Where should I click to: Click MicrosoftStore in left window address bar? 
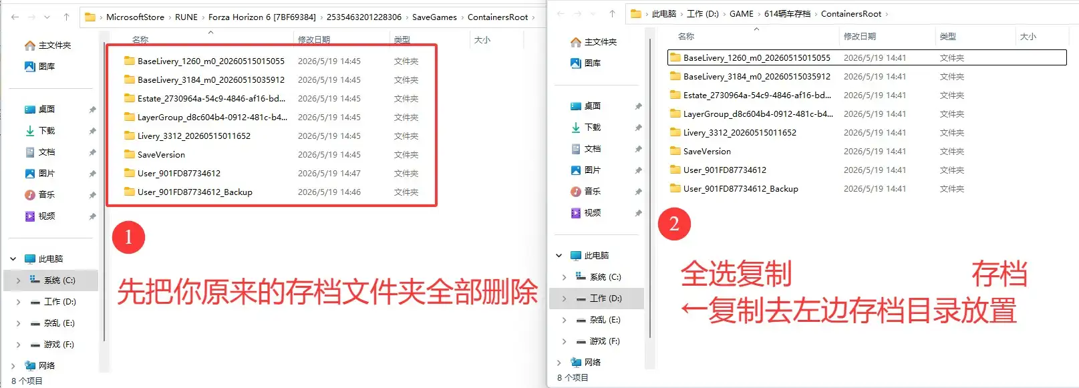(135, 17)
